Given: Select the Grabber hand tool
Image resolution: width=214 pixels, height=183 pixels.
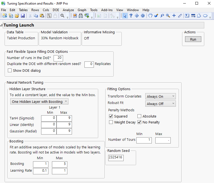Looking at the screenshot, I should click(150, 16).
